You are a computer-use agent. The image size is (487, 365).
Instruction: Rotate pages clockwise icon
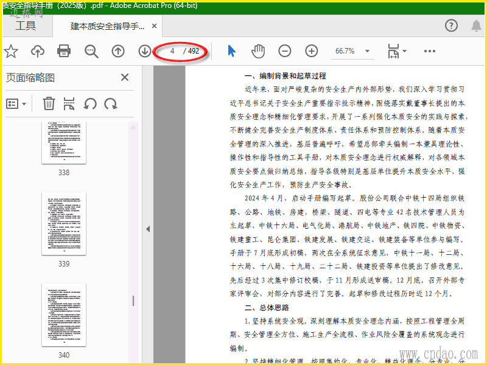(111, 104)
